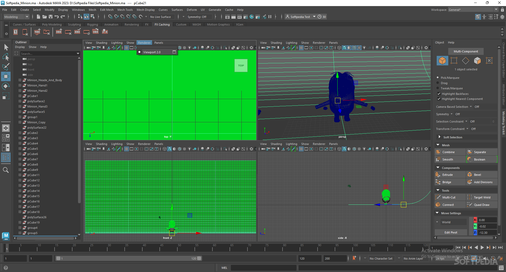This screenshot has width=506, height=272.
Task: Click the Undo arrow icon
Action: coord(57,17)
